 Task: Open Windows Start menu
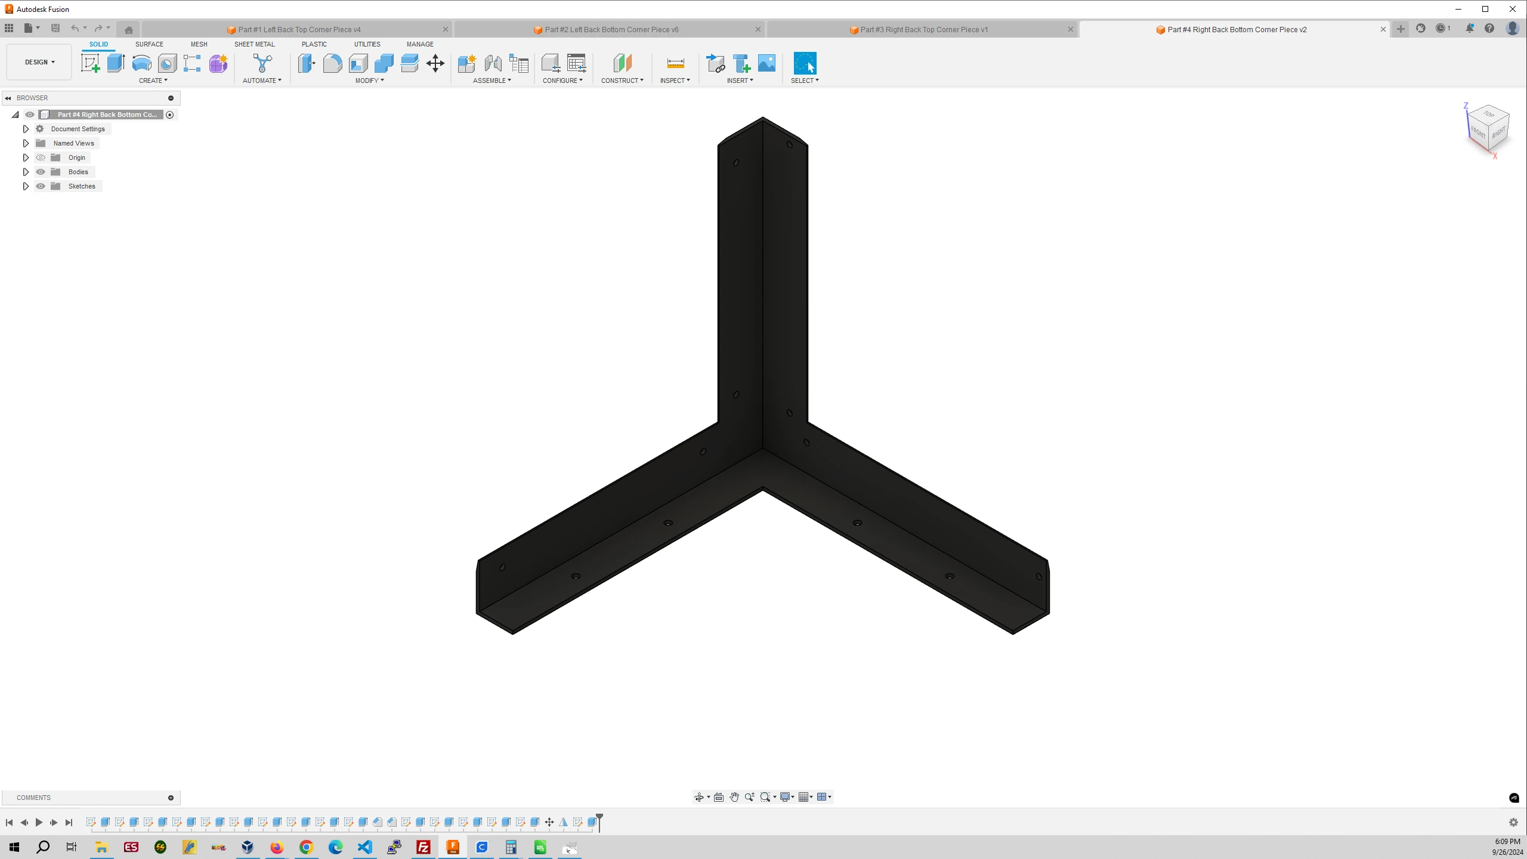click(14, 847)
